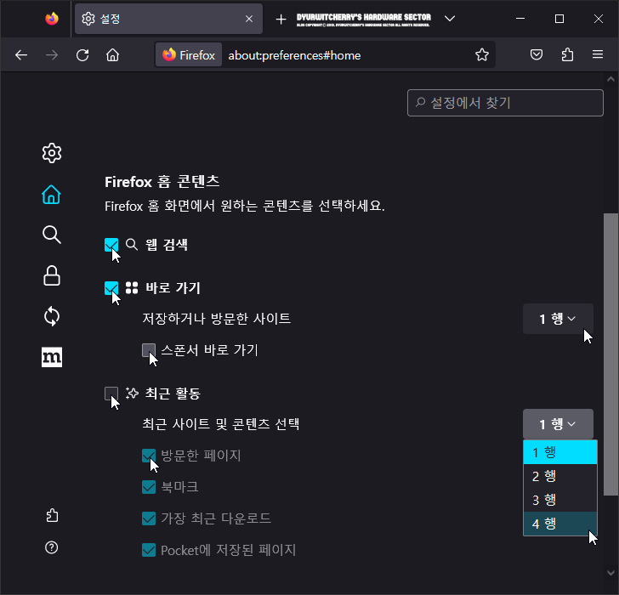Image resolution: width=619 pixels, height=595 pixels.
Task: Open the 바로 가기 row count dropdown
Action: pyautogui.click(x=558, y=319)
